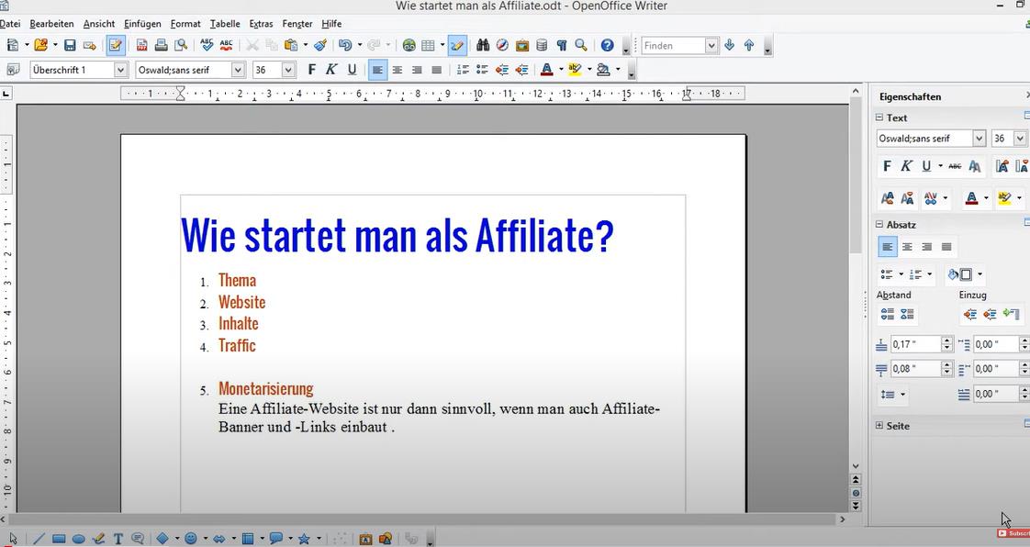The image size is (1030, 547).
Task: Toggle Edit File mode icon
Action: tap(116, 45)
